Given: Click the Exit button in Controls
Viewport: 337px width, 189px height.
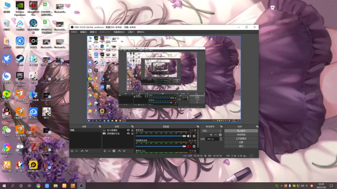Looking at the screenshot, I should [241, 146].
